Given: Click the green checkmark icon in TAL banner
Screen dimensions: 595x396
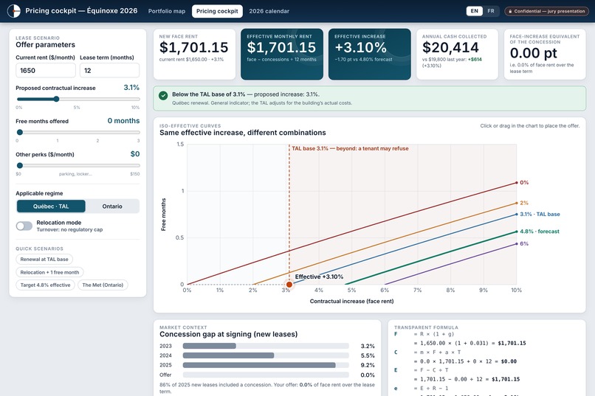Looking at the screenshot, I should tap(163, 95).
